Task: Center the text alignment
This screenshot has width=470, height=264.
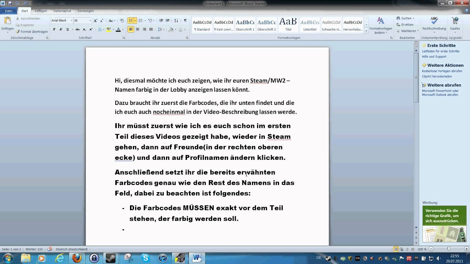Action: coord(137,29)
